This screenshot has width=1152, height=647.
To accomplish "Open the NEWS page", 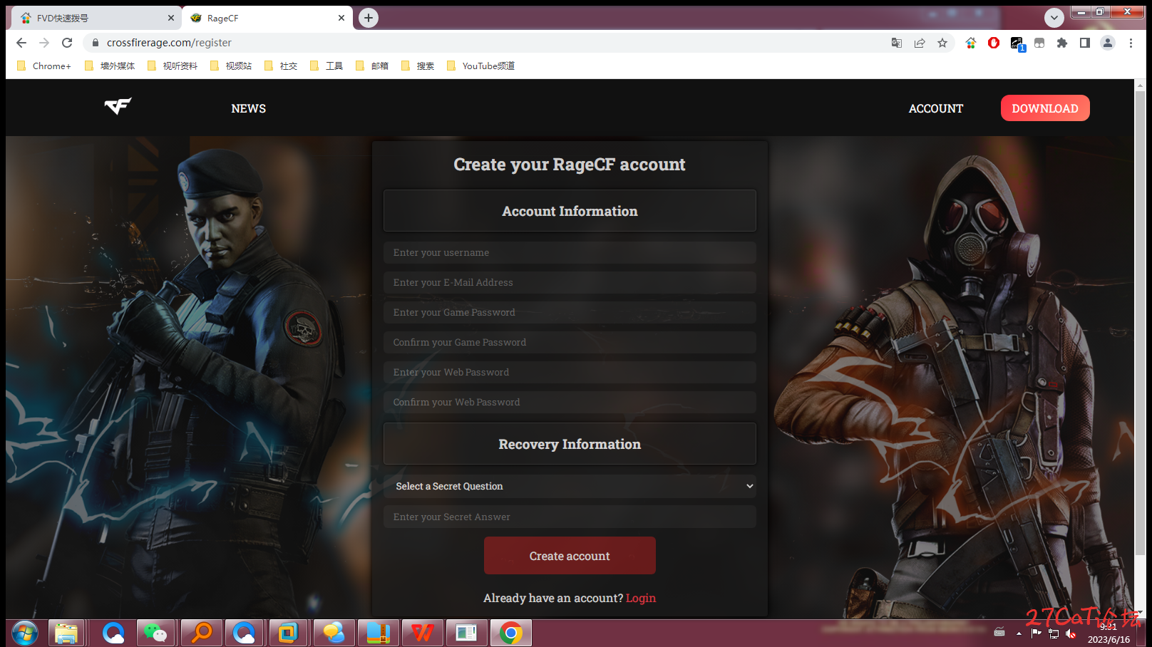I will 248,108.
